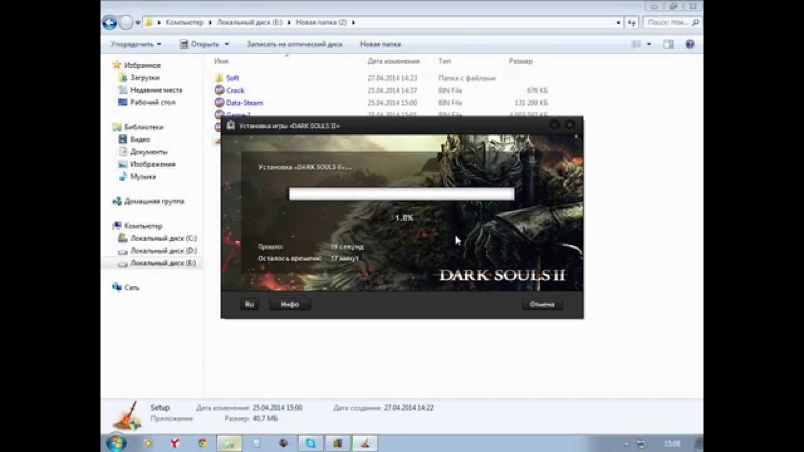
Task: Expand the Открыть dropdown arrow
Action: pyautogui.click(x=227, y=45)
